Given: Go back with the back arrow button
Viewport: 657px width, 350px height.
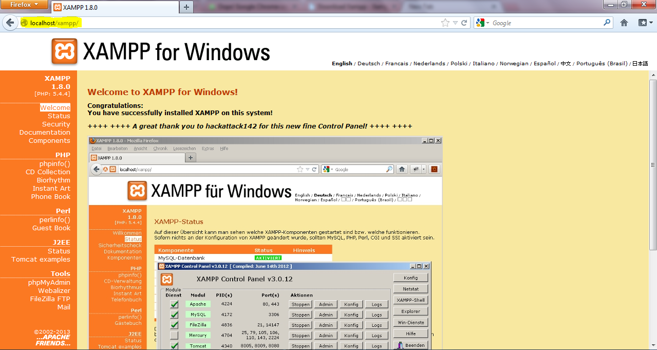Looking at the screenshot, I should click(10, 23).
